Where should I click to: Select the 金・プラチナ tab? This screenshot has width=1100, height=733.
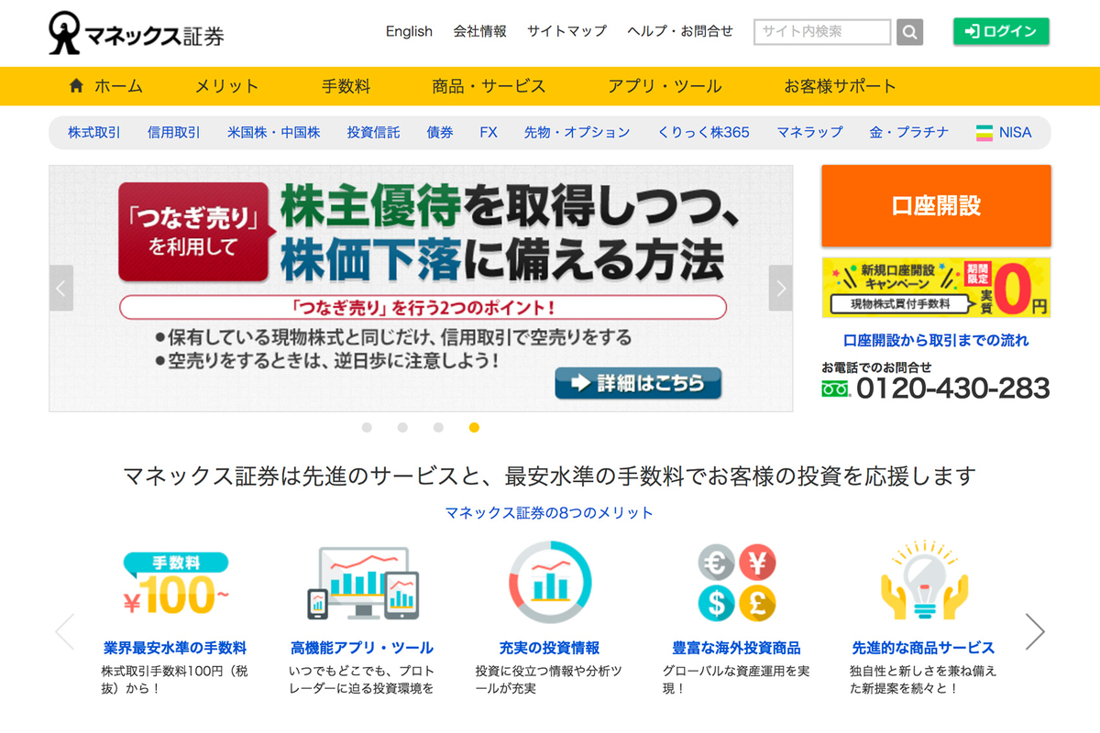pos(909,132)
